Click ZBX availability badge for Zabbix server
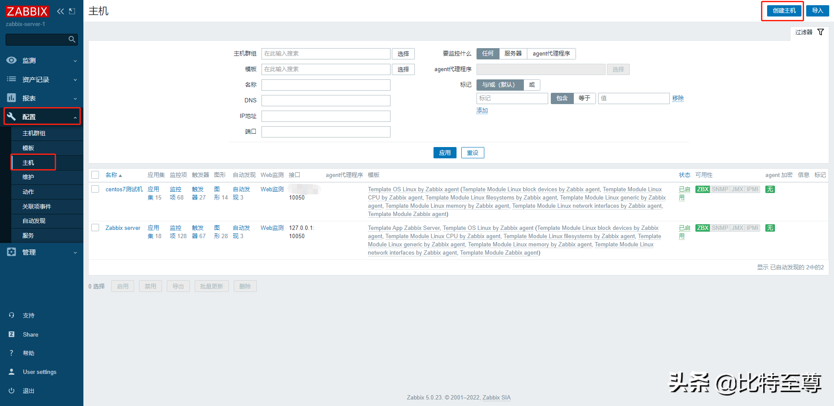Image resolution: width=834 pixels, height=406 pixels. (x=703, y=228)
